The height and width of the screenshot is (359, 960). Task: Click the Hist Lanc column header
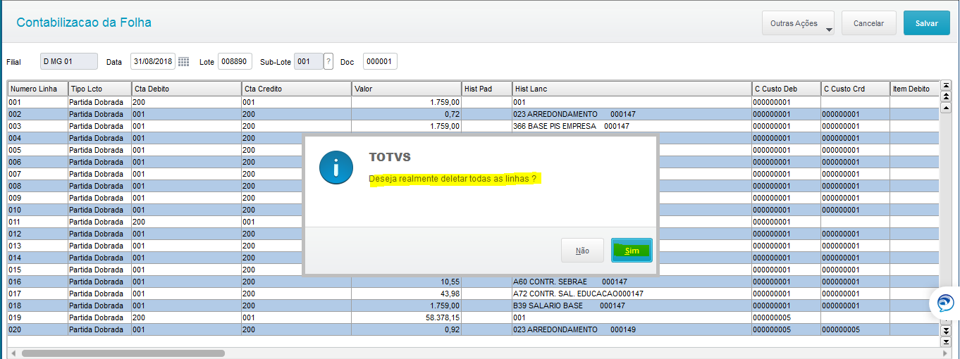pos(632,89)
